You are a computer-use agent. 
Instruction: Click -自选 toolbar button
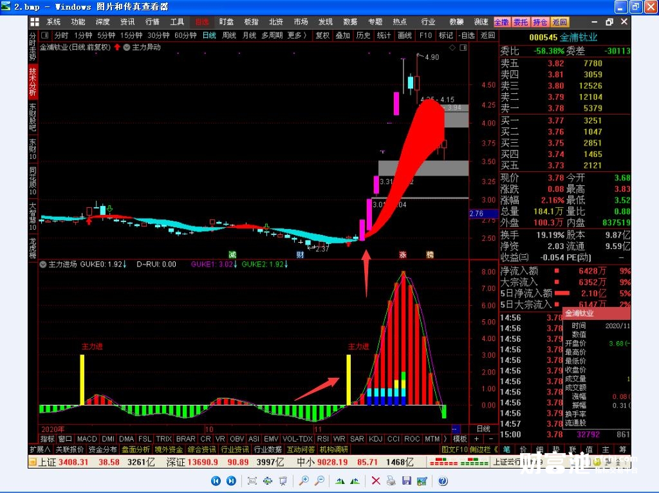pyautogui.click(x=467, y=35)
